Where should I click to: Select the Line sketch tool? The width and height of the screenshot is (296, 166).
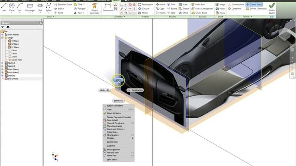pyautogui.click(x=4, y=7)
